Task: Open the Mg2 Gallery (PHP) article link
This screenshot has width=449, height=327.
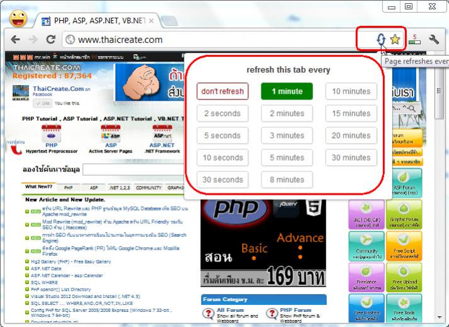Action: point(71,261)
